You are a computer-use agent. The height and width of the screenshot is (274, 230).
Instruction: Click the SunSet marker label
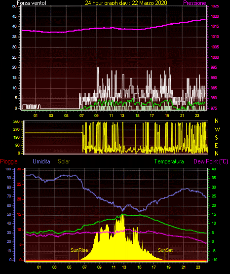coord(165,250)
